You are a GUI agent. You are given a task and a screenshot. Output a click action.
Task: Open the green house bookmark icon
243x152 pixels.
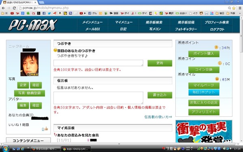(x=28, y=13)
